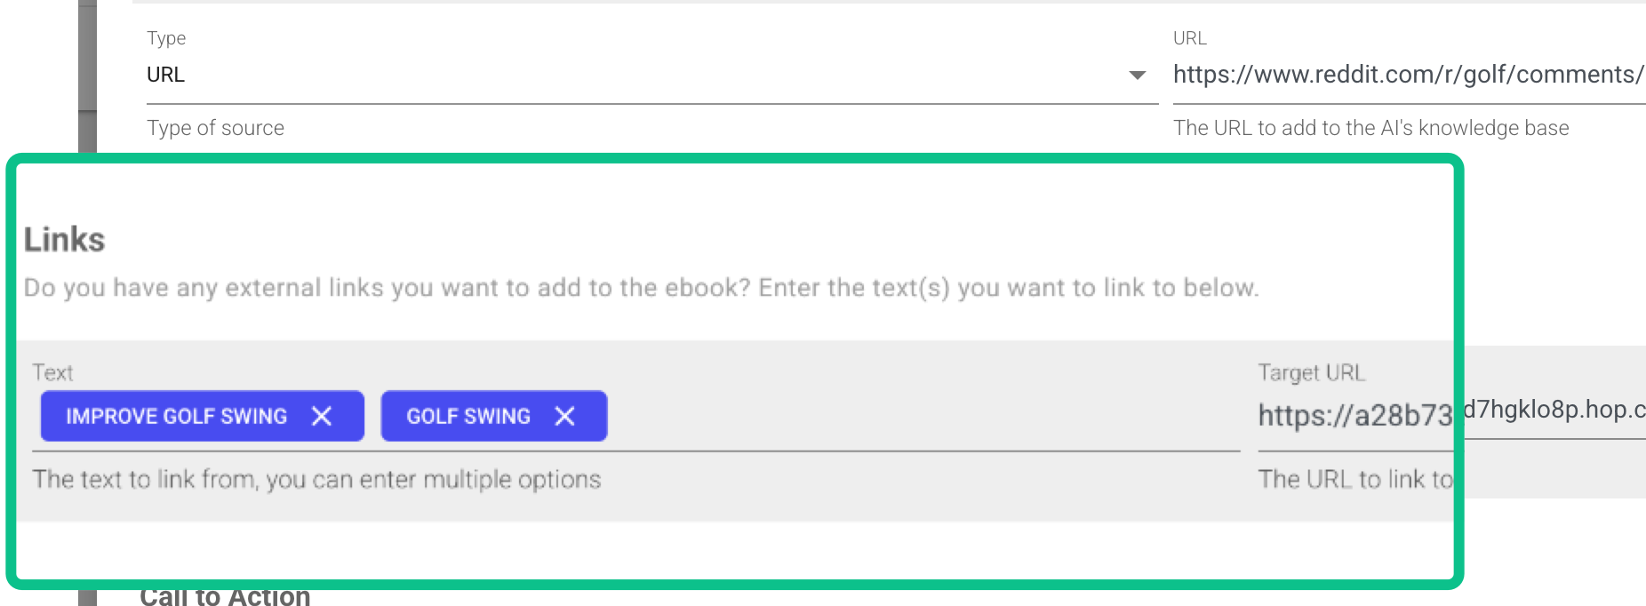Click the URL label above reddit link
Screen dimensions: 1646x606
click(x=1189, y=38)
